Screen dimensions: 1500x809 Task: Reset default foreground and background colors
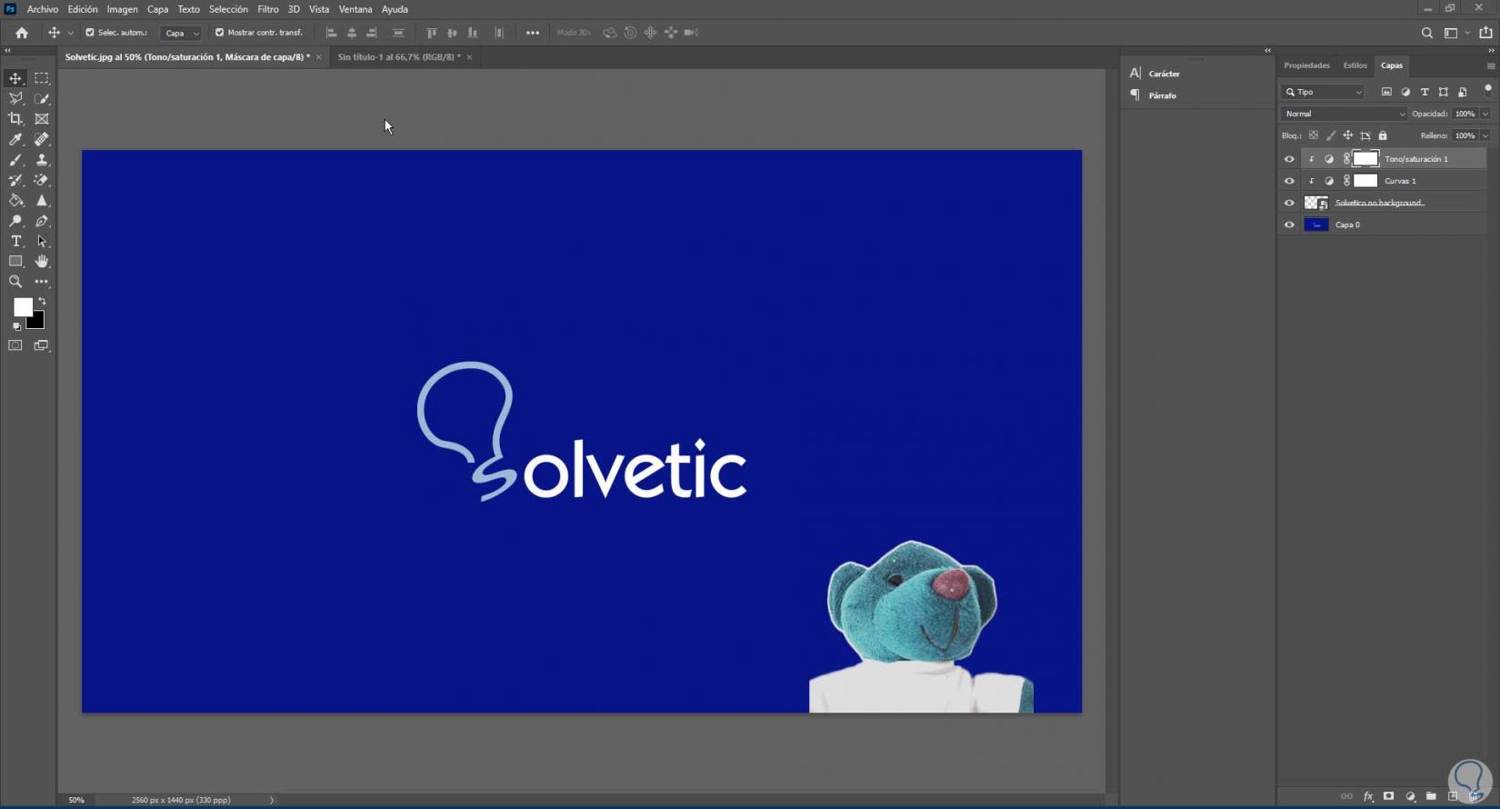16,326
